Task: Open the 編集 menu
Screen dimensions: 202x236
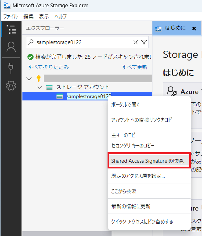Action: tap(28, 16)
